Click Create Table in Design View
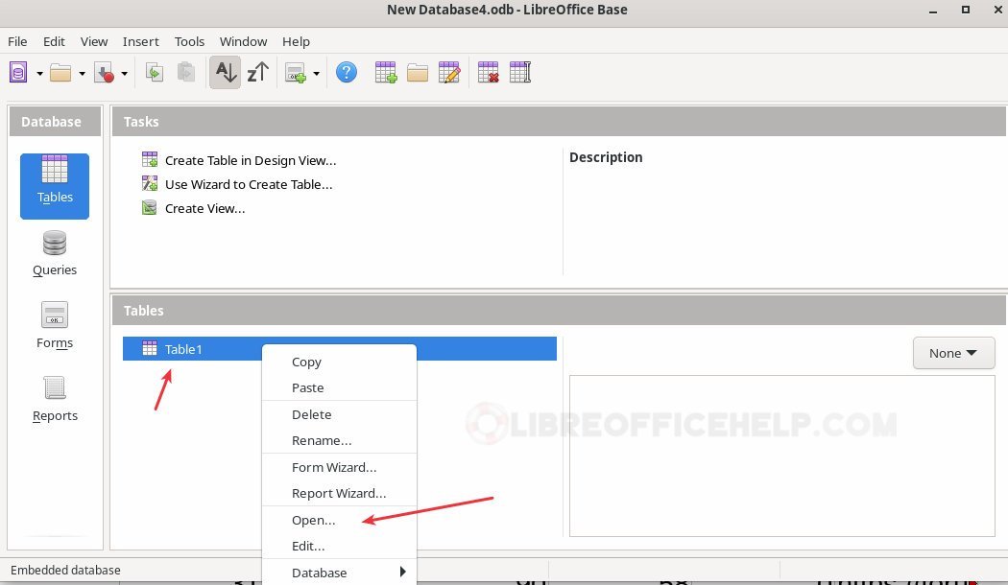This screenshot has height=585, width=1008. pyautogui.click(x=250, y=160)
